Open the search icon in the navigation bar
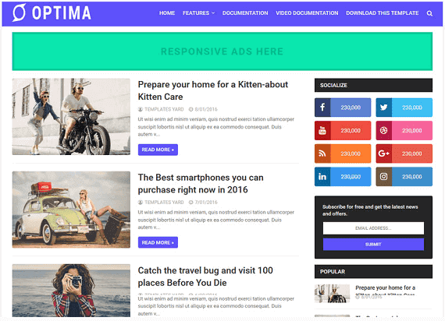Screen dimensions: 445x321 pos(429,13)
